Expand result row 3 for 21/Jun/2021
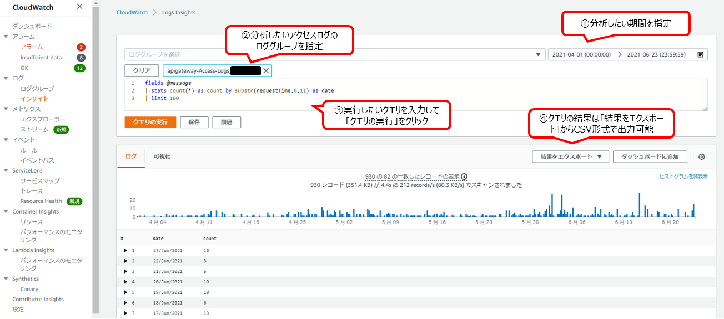Screen dimensions: 724x319 pos(125,271)
